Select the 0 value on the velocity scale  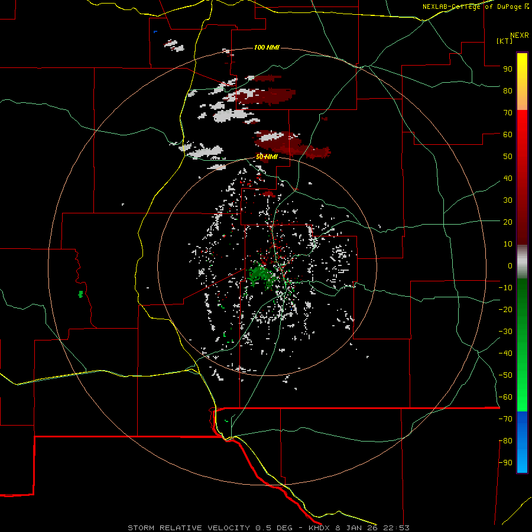click(510, 265)
